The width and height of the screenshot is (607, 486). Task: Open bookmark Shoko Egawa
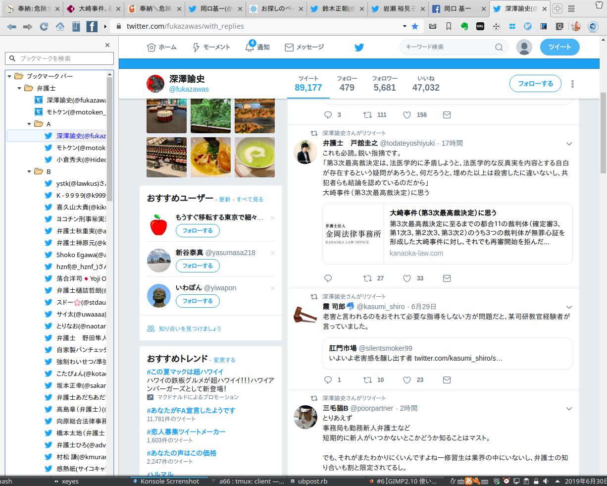(x=75, y=255)
